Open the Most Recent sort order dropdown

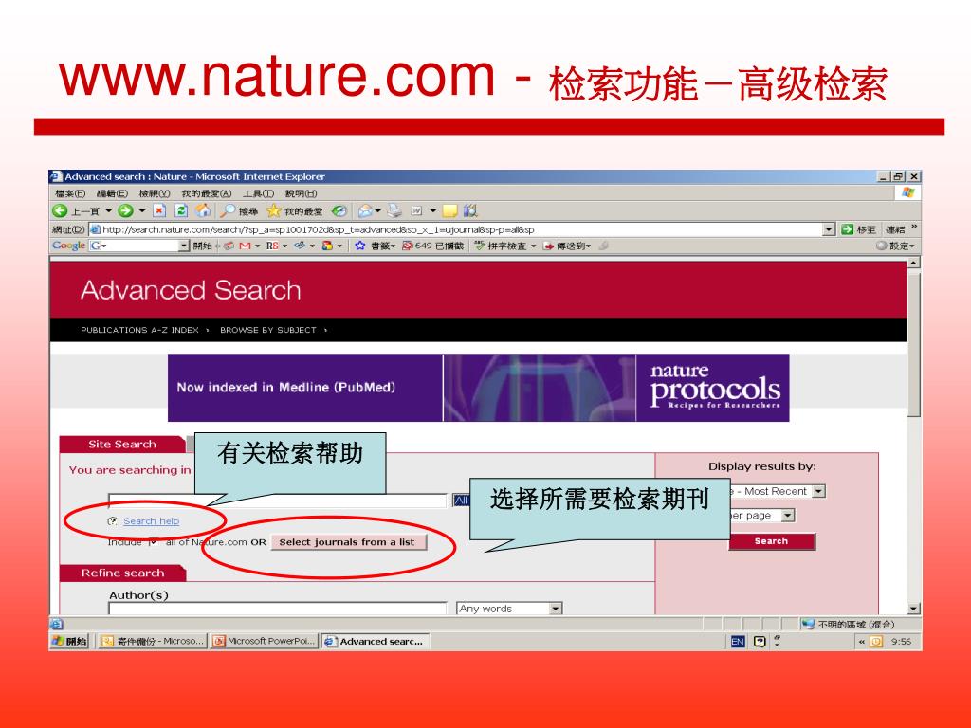pos(818,491)
